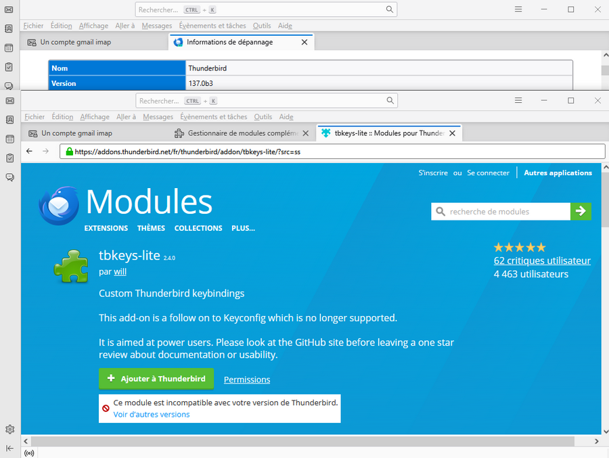Open Affichage menu in front window
The height and width of the screenshot is (458, 609).
point(95,117)
